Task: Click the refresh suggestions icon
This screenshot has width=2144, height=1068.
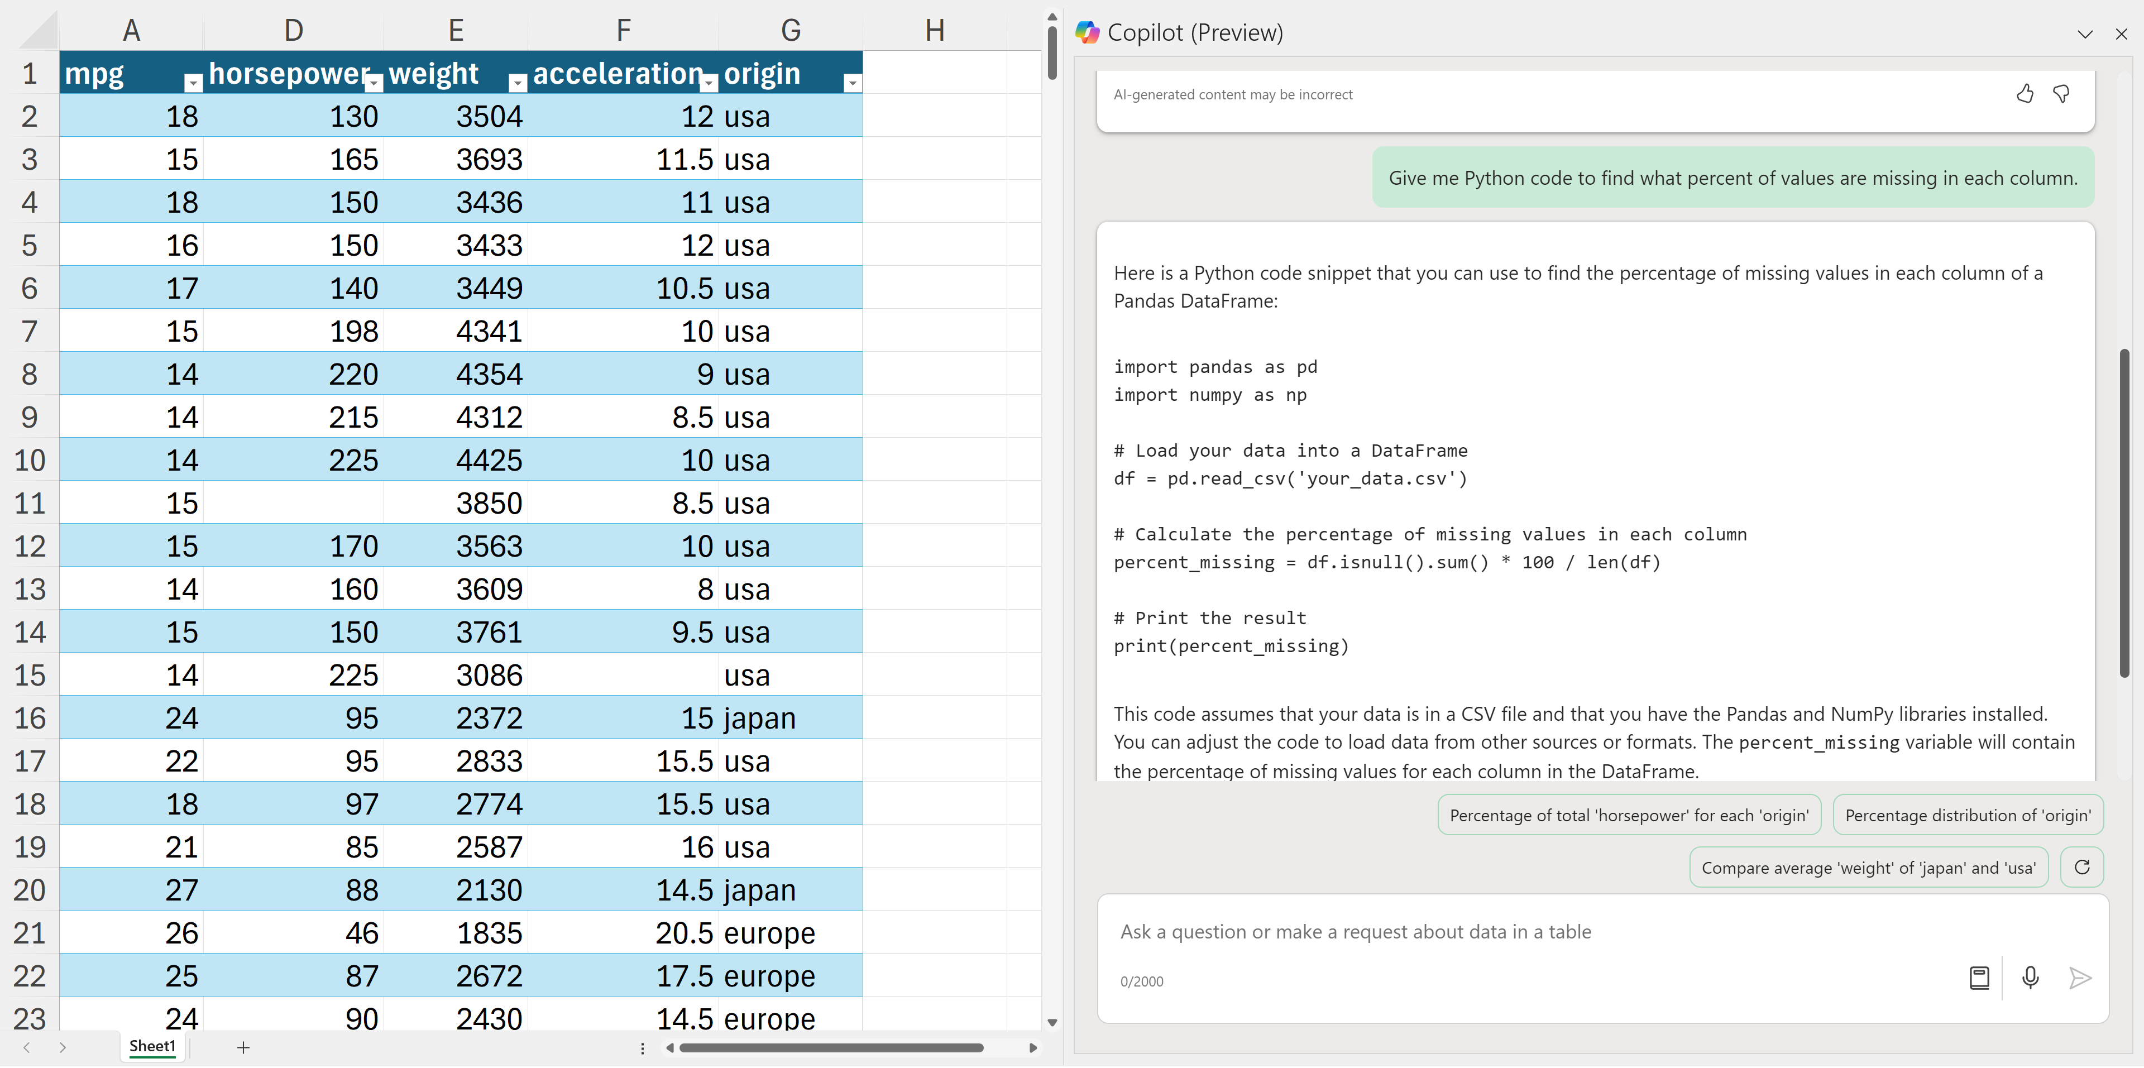Action: pos(2081,868)
